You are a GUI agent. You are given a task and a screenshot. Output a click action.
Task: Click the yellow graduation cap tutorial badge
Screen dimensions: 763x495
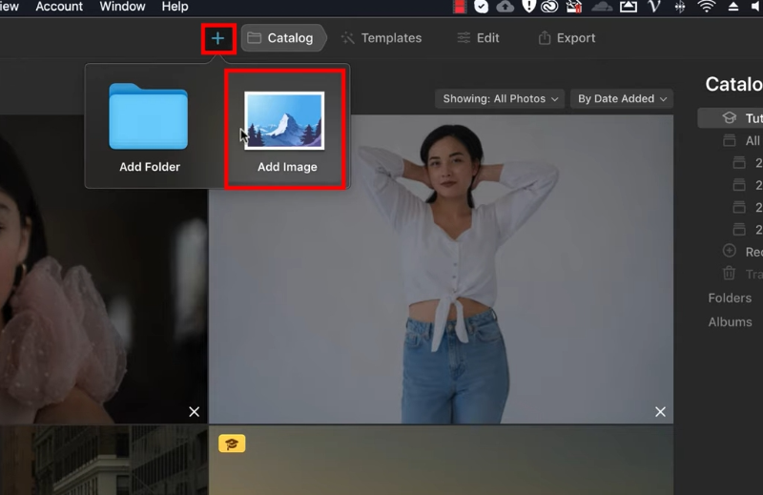pos(232,443)
